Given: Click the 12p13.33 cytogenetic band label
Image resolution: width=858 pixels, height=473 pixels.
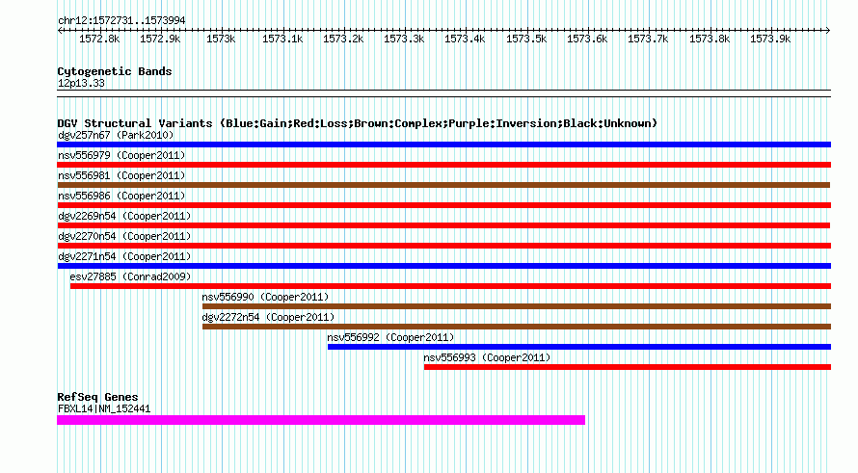Looking at the screenshot, I should (81, 83).
